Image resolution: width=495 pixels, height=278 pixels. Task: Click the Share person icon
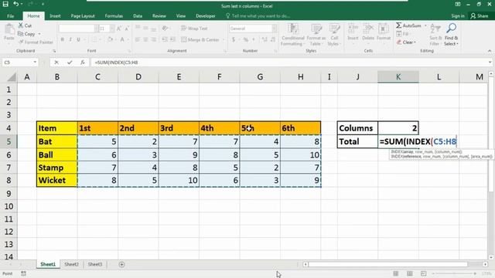(x=473, y=15)
